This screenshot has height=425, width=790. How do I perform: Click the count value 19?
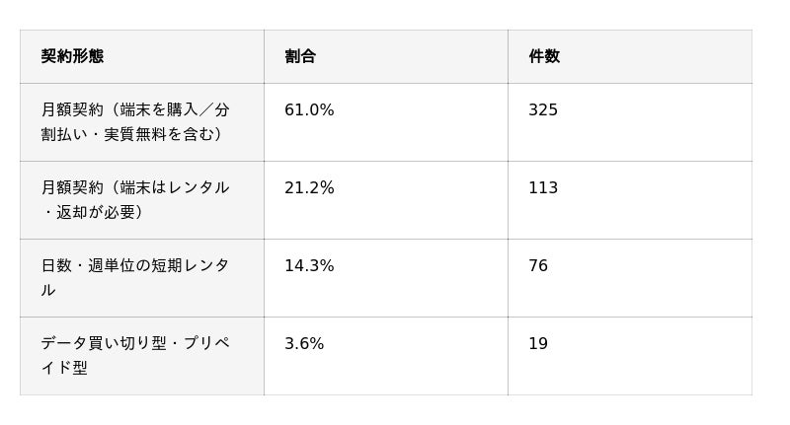click(538, 343)
